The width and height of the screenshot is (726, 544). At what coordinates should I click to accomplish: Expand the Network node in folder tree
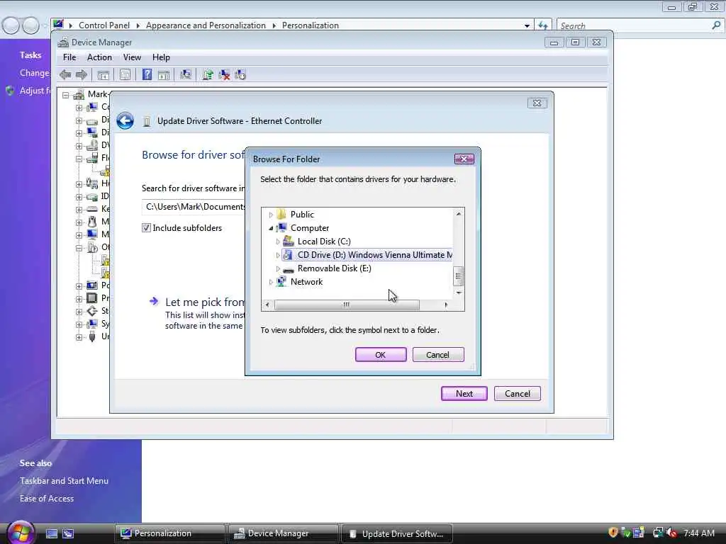coord(271,282)
